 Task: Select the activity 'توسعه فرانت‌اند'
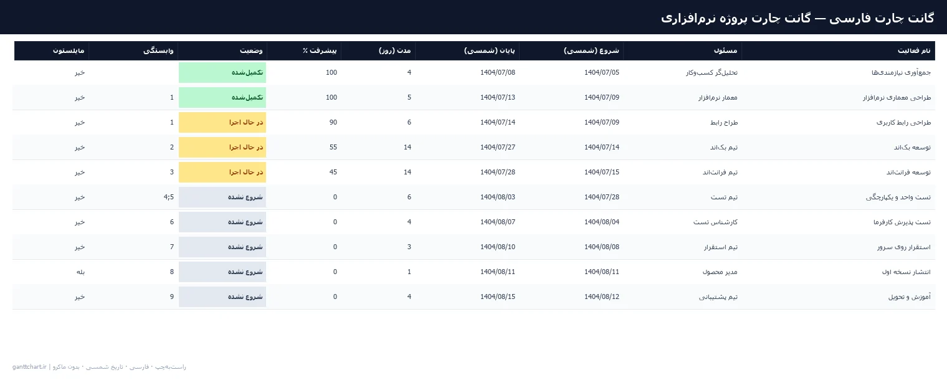[x=908, y=172]
